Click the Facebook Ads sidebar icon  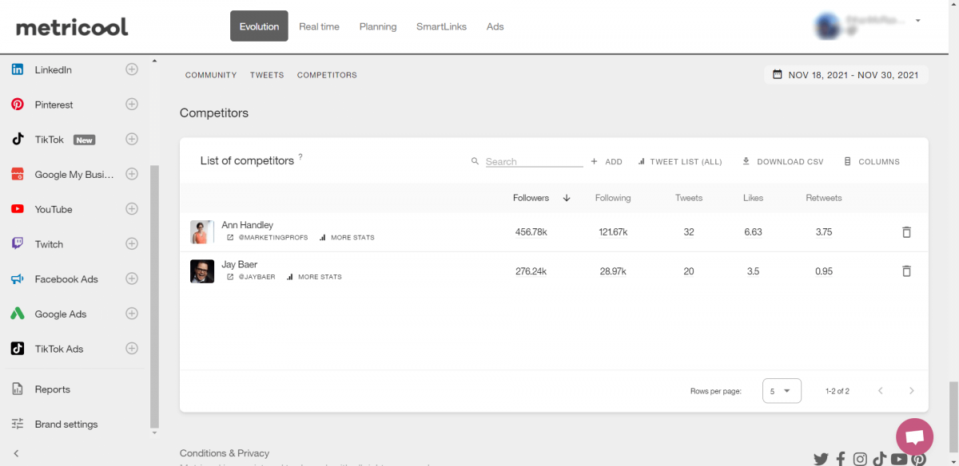point(17,278)
